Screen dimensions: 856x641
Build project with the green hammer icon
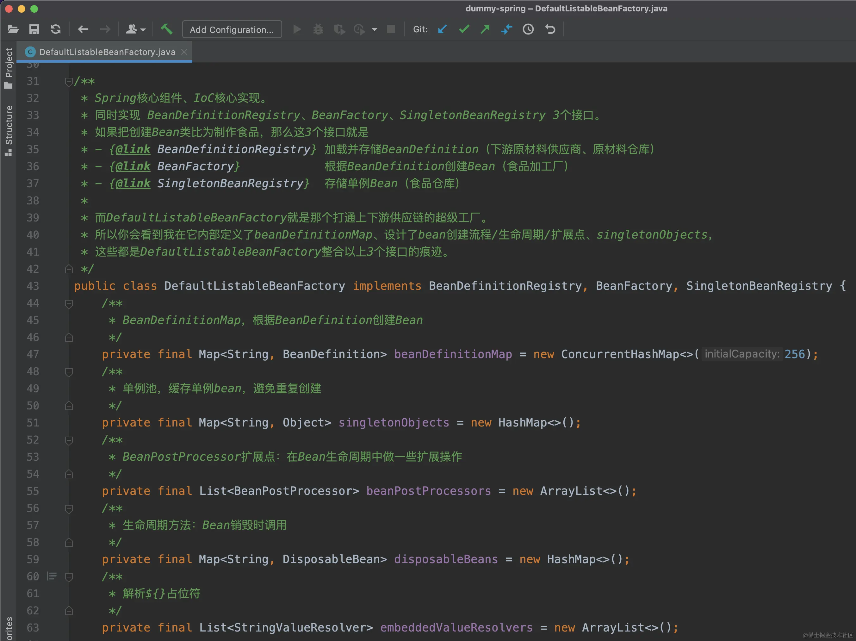(167, 29)
